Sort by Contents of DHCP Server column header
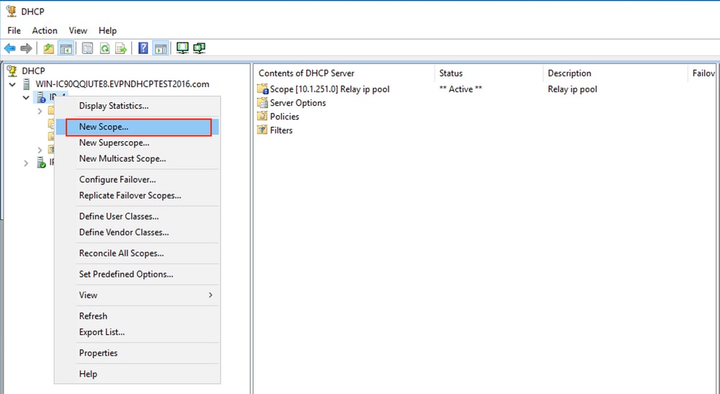Viewport: 720px width, 394px height. (x=344, y=73)
